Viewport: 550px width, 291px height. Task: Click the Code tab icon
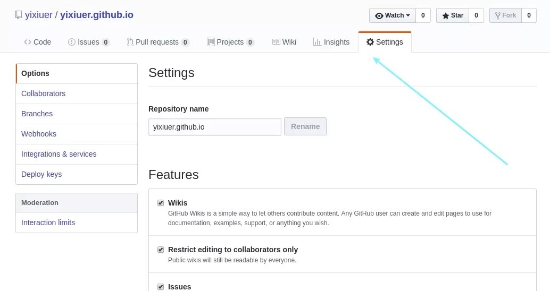point(28,42)
